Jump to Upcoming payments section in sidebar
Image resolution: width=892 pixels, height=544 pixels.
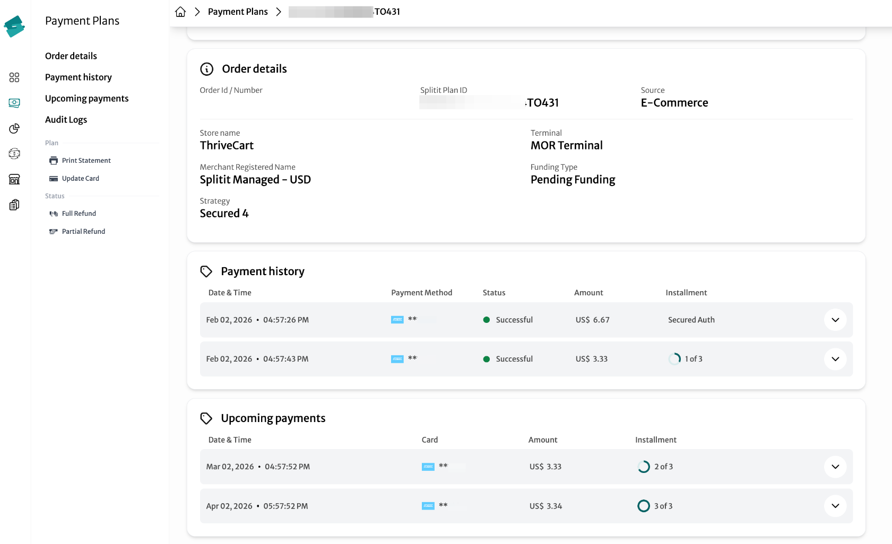[87, 98]
